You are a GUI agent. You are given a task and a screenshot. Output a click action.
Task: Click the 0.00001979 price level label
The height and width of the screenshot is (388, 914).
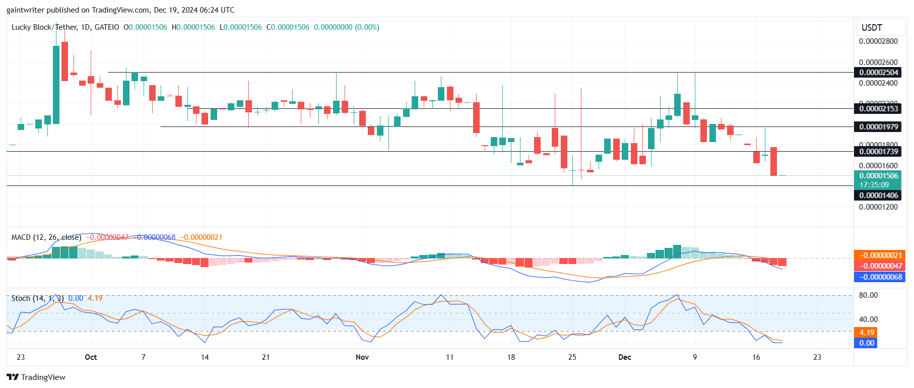pyautogui.click(x=879, y=127)
